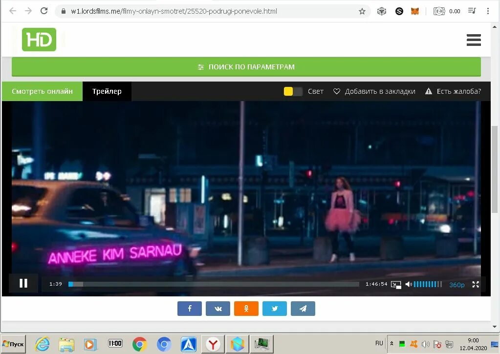Screen dimensions: 500x354
Task: Mute the video with speaker icon
Action: 409,284
